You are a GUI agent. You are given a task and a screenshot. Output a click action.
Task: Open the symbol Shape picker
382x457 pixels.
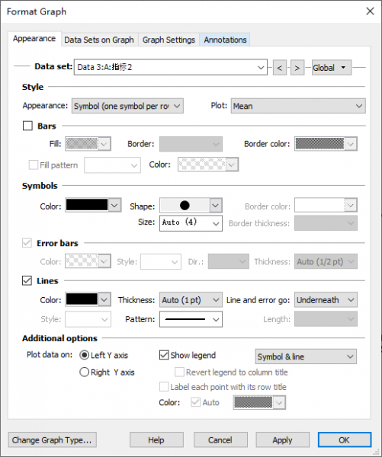click(x=191, y=205)
